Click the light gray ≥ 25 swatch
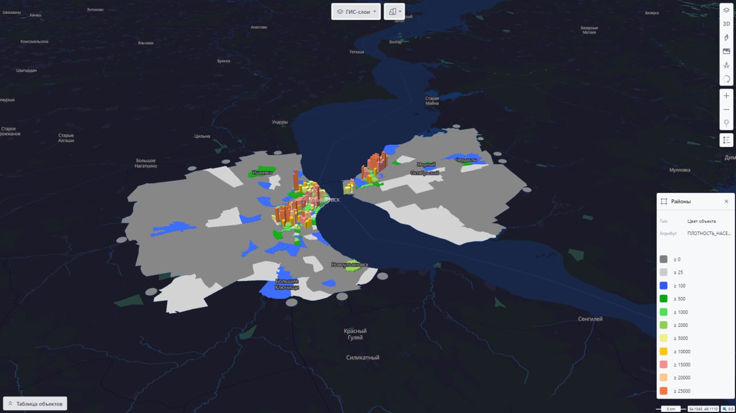 664,272
